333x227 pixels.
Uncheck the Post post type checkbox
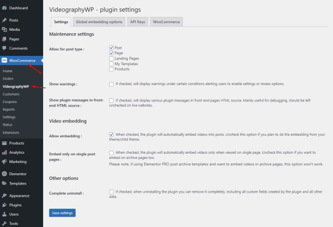[111, 48]
